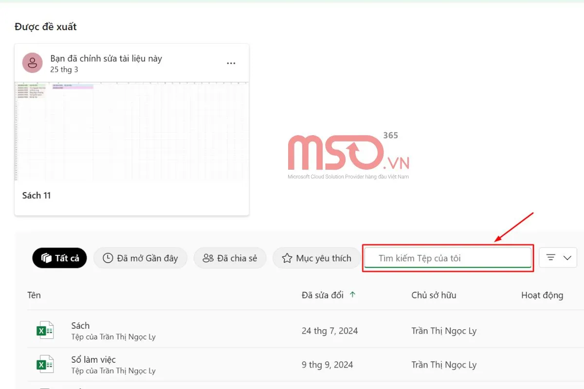Click the Chủ sở hữu column header
This screenshot has width=584, height=389.
click(434, 295)
